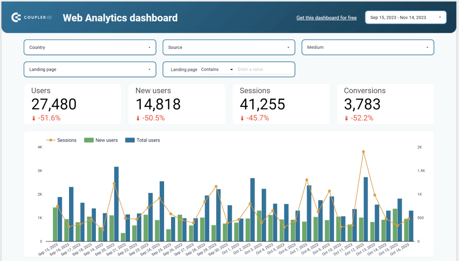Click the "Enter a value" input field

(x=264, y=69)
